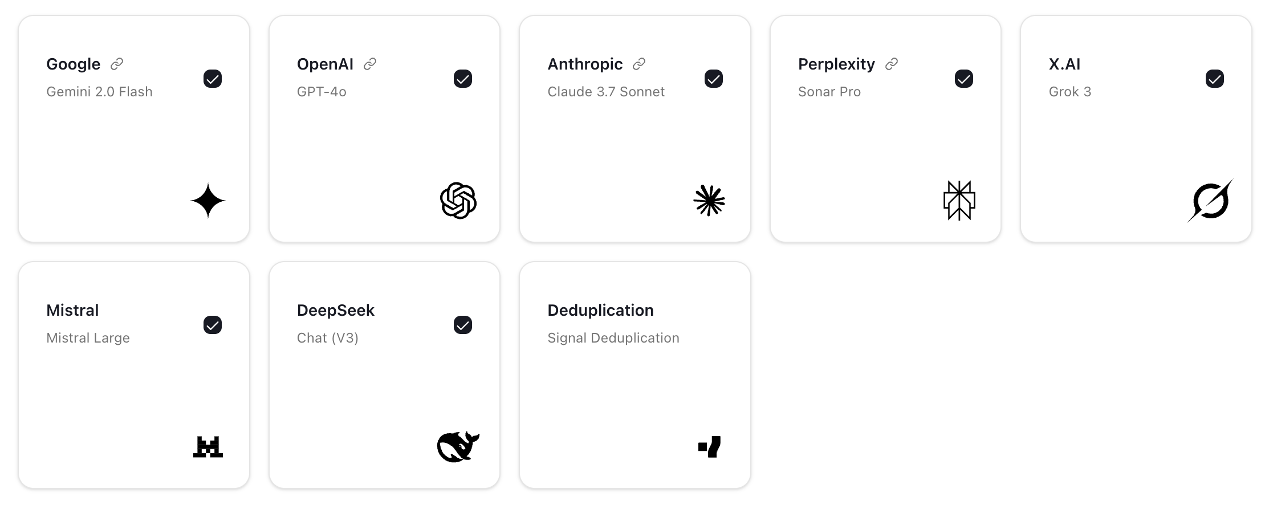Image resolution: width=1269 pixels, height=505 pixels.
Task: Deselect the X.AI Grok 3 checkbox
Action: [1215, 79]
